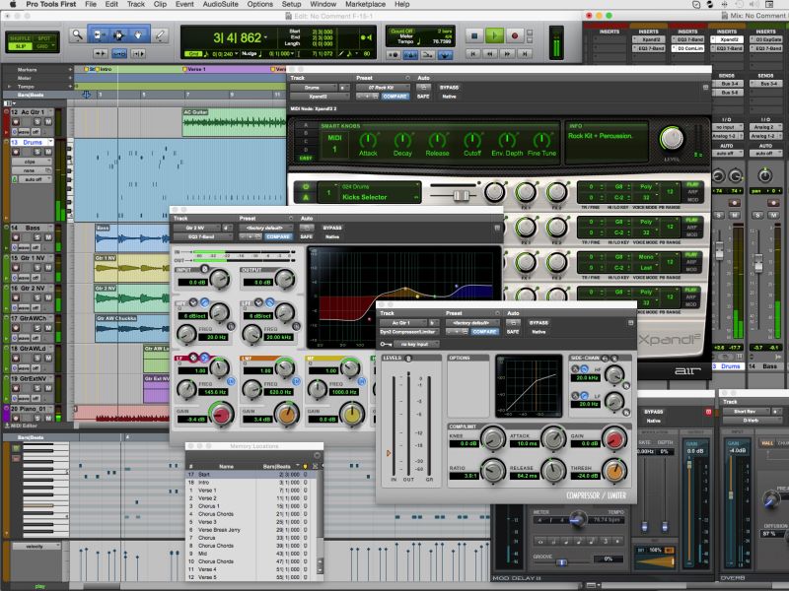Click the Stop transport button

474,35
